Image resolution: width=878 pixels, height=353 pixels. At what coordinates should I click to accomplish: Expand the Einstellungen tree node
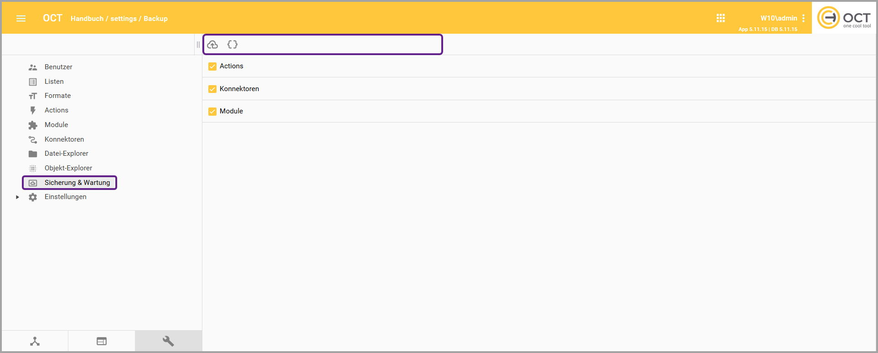coord(17,197)
